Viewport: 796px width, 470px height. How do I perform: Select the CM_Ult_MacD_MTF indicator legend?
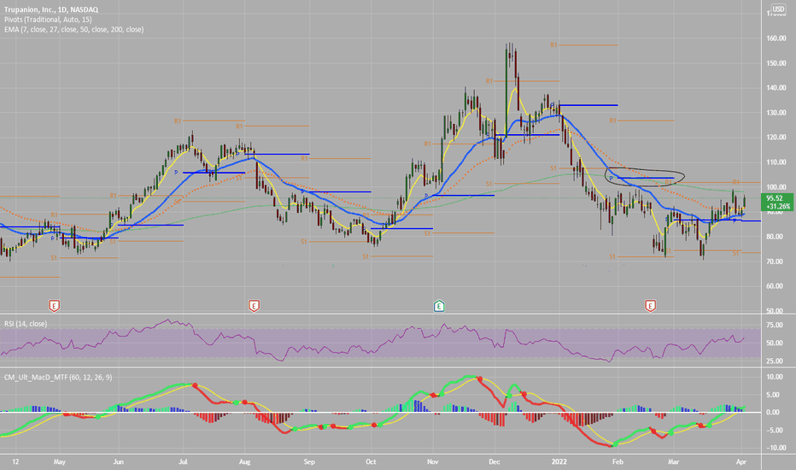click(58, 377)
